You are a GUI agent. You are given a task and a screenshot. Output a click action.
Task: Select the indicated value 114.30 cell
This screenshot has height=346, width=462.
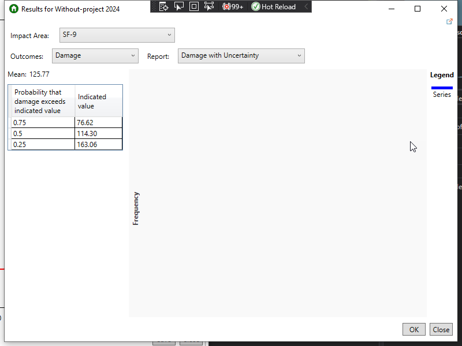pyautogui.click(x=98, y=133)
